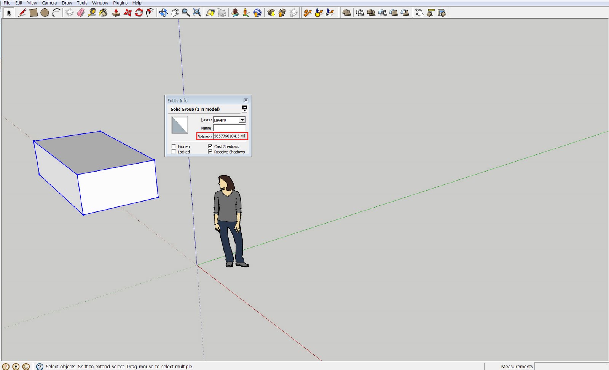Activate the Paint Bucket tool
The height and width of the screenshot is (370, 609).
pyautogui.click(x=102, y=12)
